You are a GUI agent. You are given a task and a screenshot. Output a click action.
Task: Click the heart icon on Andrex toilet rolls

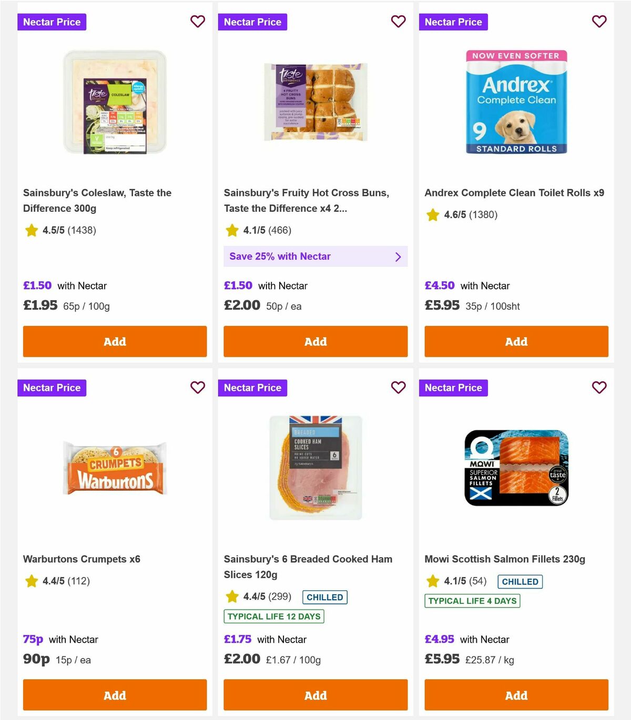pos(599,22)
